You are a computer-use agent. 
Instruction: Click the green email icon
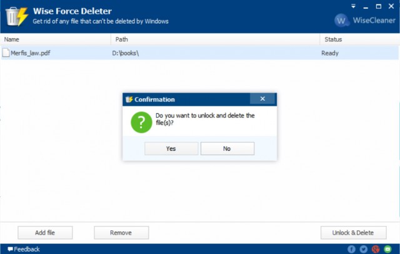(x=387, y=249)
